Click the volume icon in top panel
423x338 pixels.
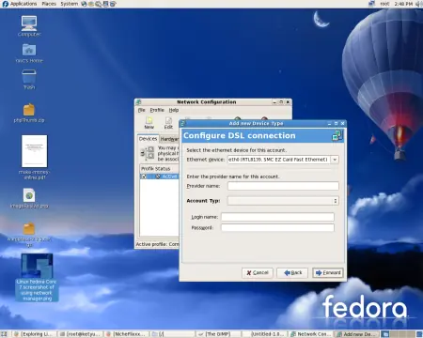pyautogui.click(x=418, y=4)
